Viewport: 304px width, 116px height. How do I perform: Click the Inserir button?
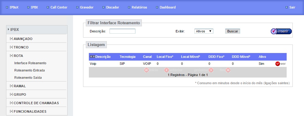pos(281,31)
